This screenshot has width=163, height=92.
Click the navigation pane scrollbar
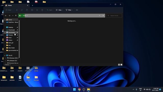pyautogui.click(x=19, y=39)
